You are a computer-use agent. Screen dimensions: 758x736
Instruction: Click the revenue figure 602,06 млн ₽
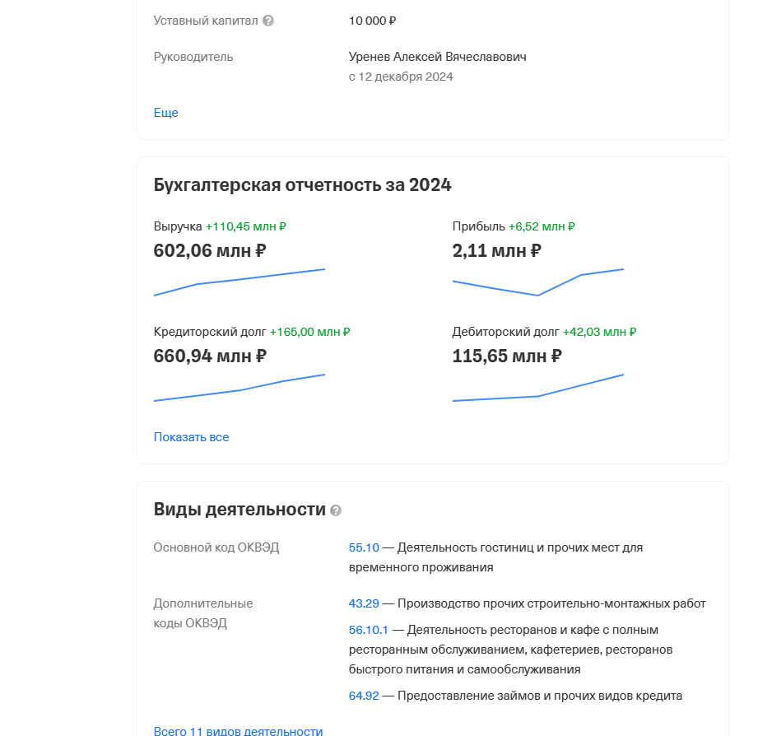point(210,251)
